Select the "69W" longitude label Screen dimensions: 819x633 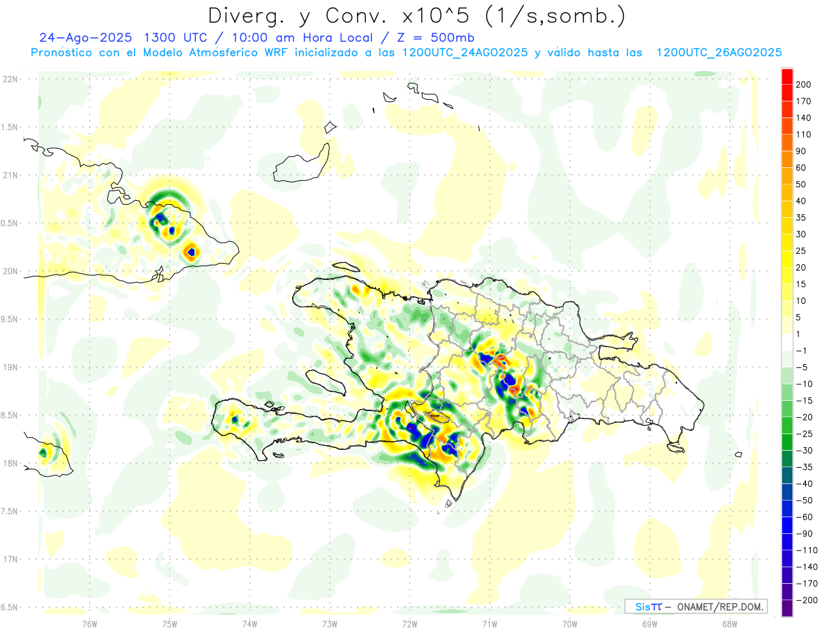[650, 623]
